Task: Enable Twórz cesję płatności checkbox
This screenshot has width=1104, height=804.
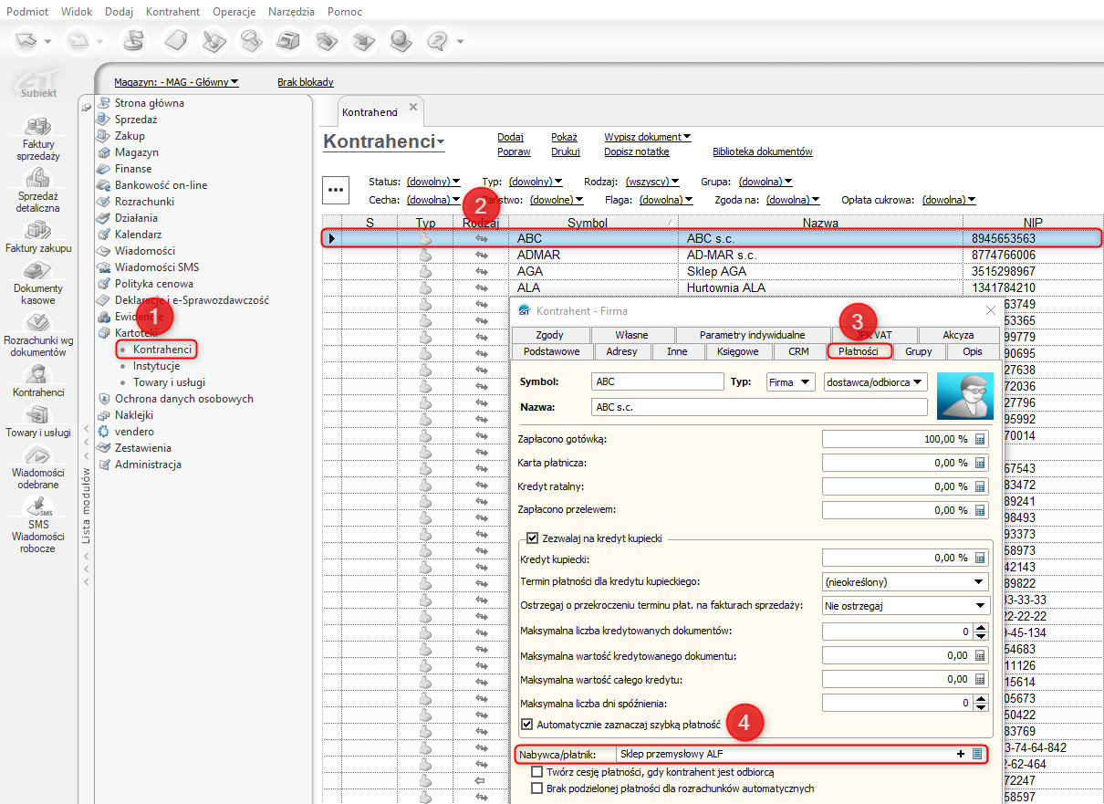Action: [x=536, y=772]
